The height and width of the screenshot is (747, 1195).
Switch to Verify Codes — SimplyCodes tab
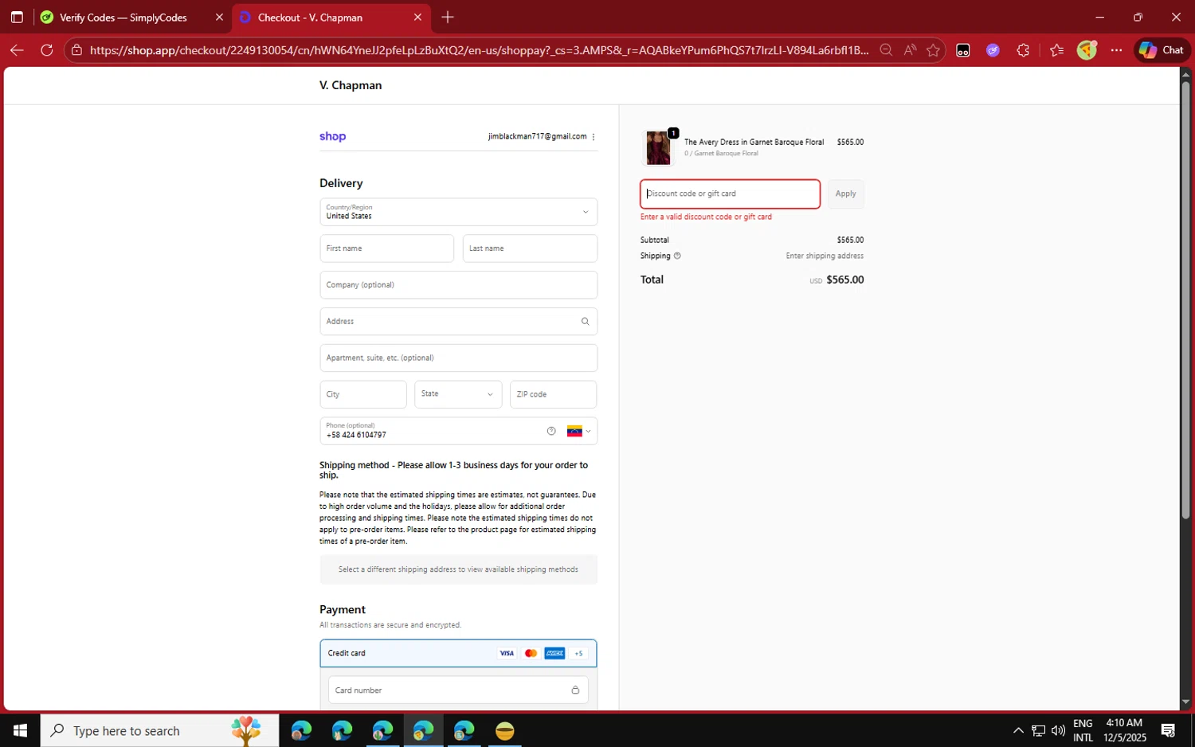(x=123, y=17)
